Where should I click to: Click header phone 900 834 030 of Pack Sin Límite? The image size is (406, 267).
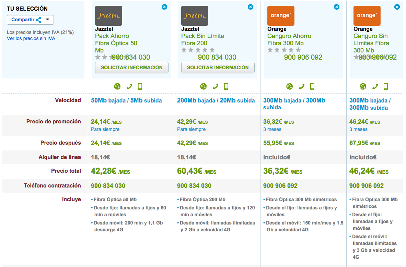click(217, 57)
